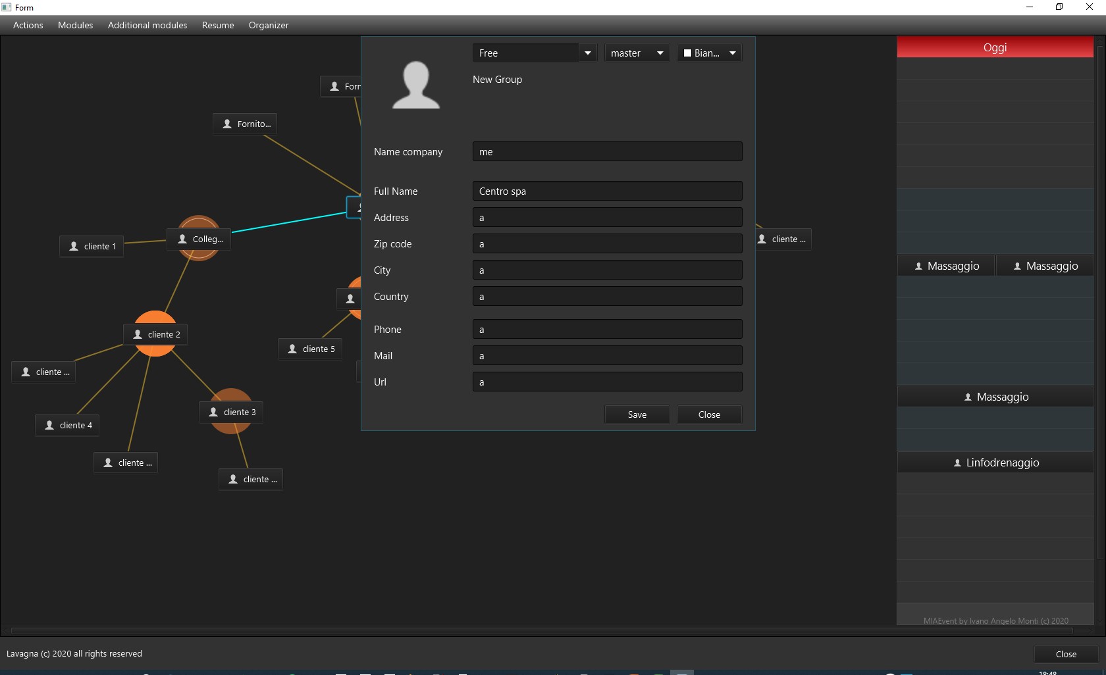Click the New Group label
The image size is (1106, 675).
click(x=497, y=80)
